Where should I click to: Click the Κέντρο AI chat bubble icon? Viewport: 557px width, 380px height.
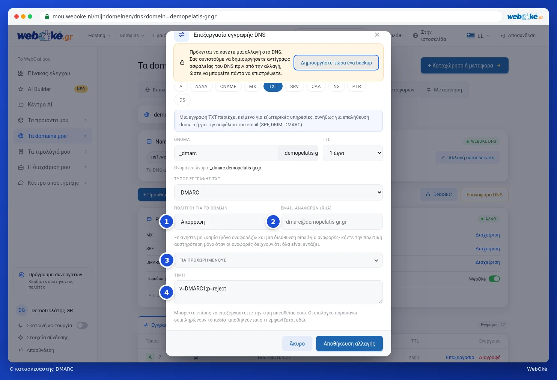click(x=21, y=105)
